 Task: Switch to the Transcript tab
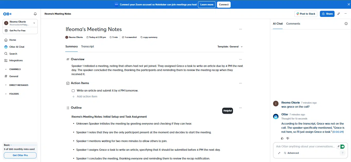[87, 47]
